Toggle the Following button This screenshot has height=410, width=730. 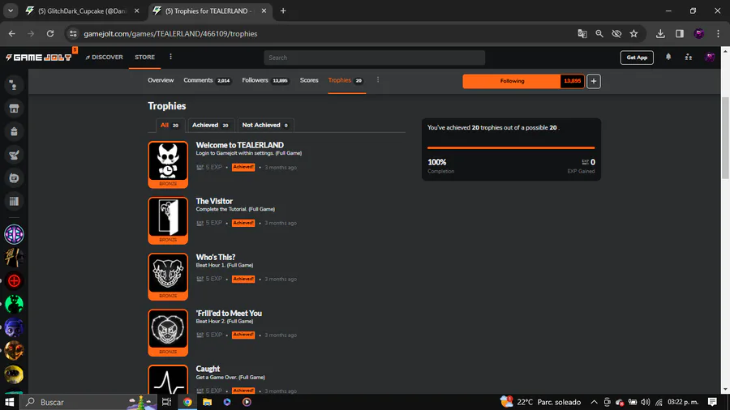click(x=512, y=81)
